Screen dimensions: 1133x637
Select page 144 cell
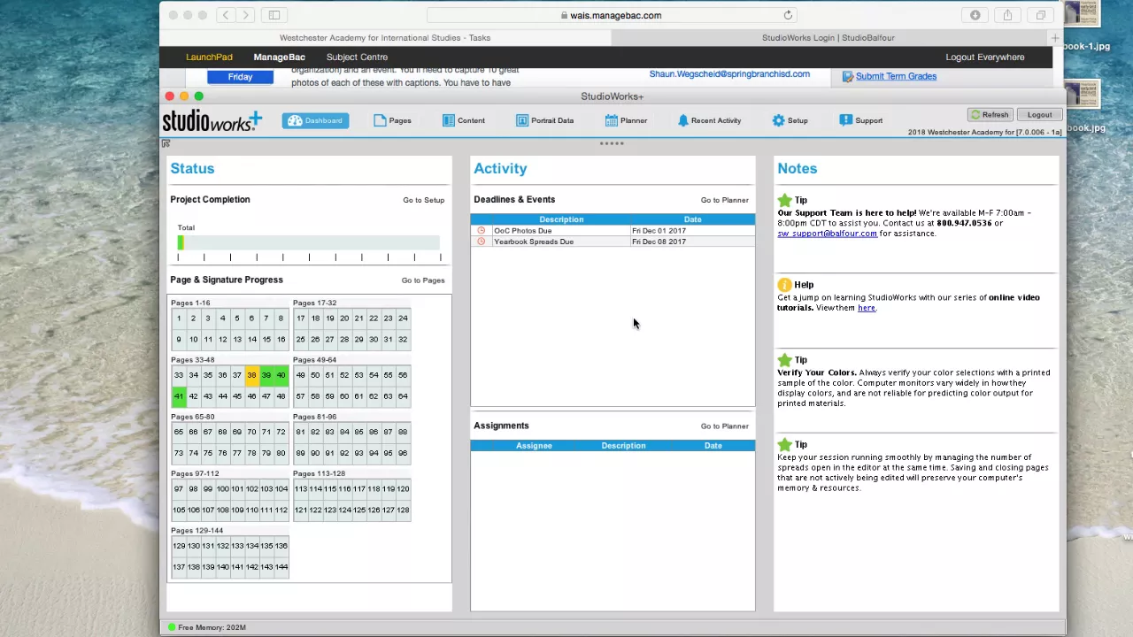coord(281,567)
